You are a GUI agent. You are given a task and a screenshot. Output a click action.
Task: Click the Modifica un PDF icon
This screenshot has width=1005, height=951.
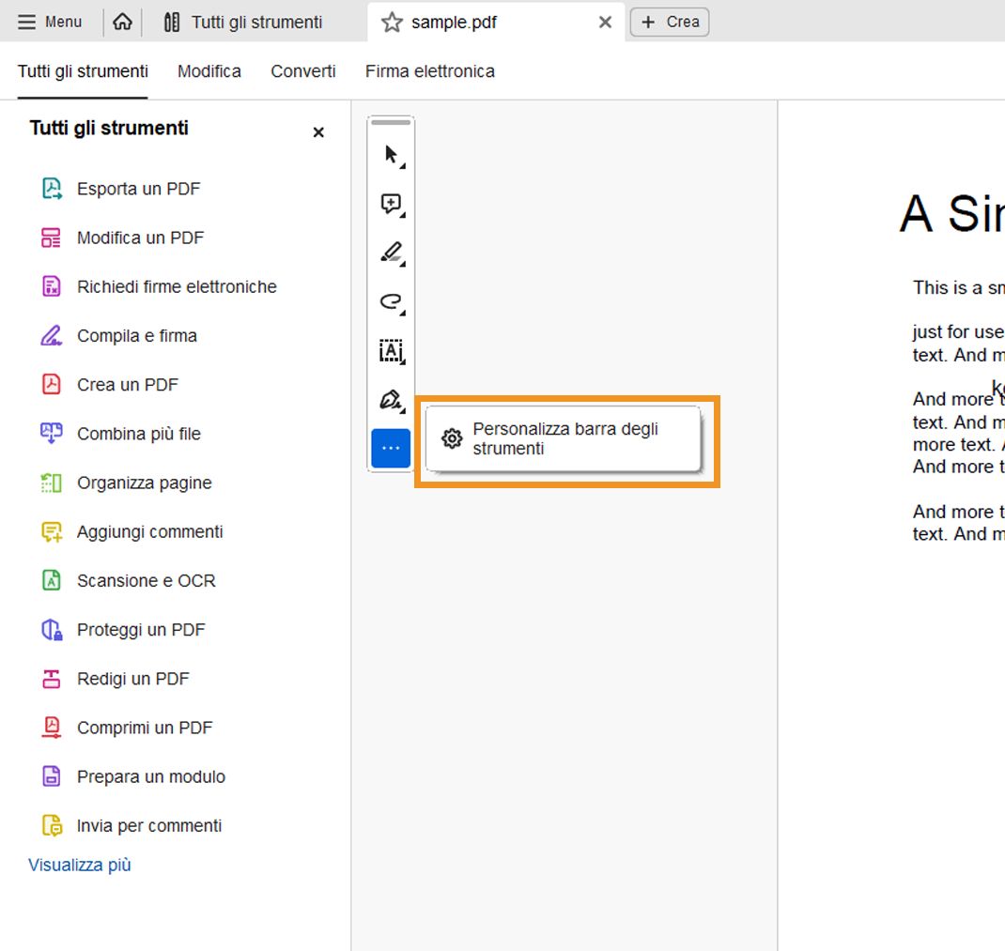(x=52, y=238)
